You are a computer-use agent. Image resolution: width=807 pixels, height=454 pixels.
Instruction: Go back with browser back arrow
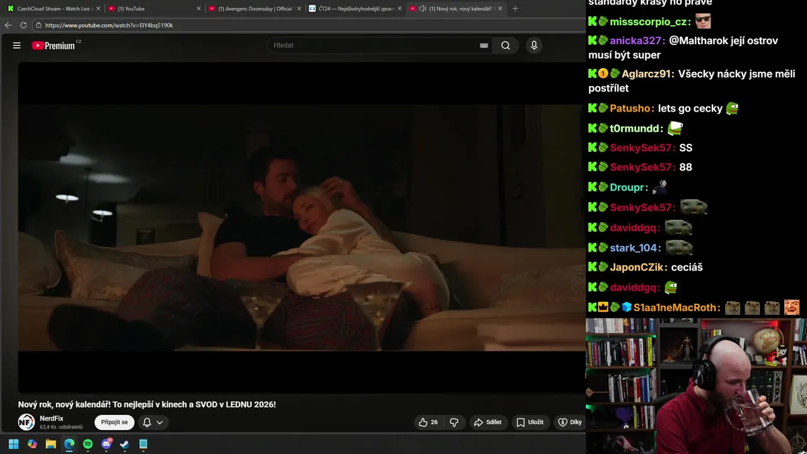8,25
